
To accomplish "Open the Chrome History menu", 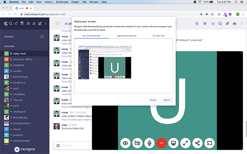I will tap(49, 2).
